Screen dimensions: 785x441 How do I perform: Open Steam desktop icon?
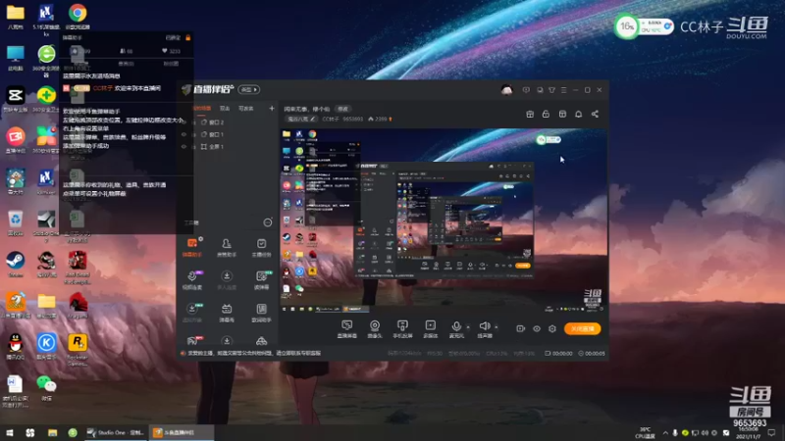(x=16, y=264)
